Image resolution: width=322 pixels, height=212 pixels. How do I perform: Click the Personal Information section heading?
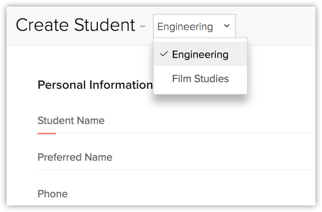(x=95, y=85)
